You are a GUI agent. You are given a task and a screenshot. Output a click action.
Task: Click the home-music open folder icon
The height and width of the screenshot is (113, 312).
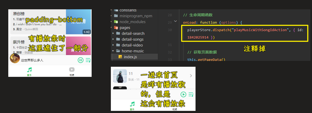pyautogui.click(x=118, y=51)
